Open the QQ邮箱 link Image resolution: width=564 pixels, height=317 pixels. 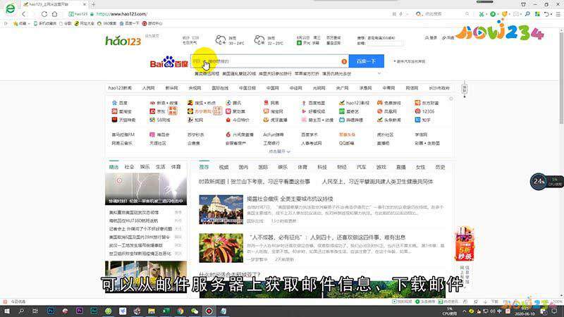(x=347, y=143)
